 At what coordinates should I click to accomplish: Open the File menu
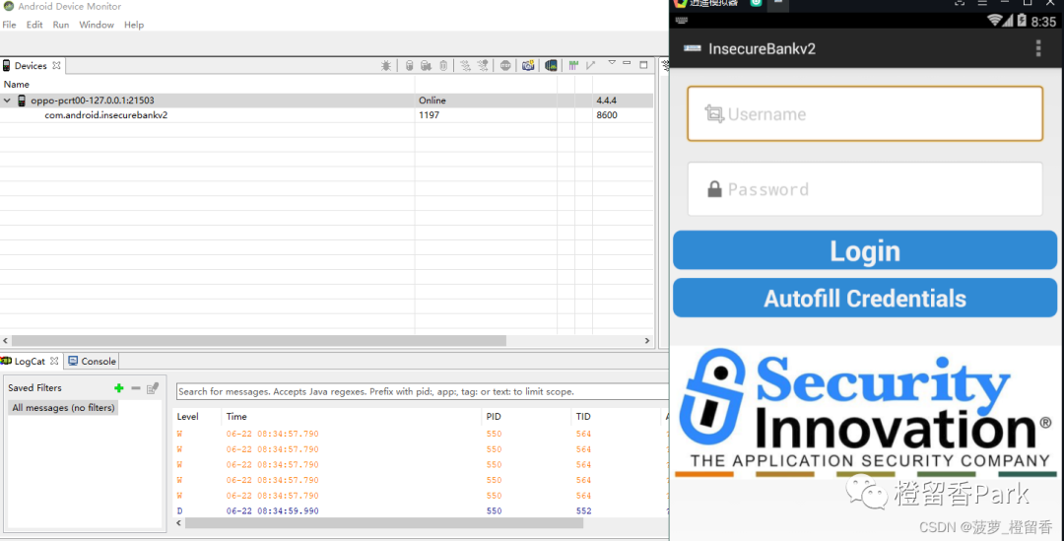pos(10,25)
